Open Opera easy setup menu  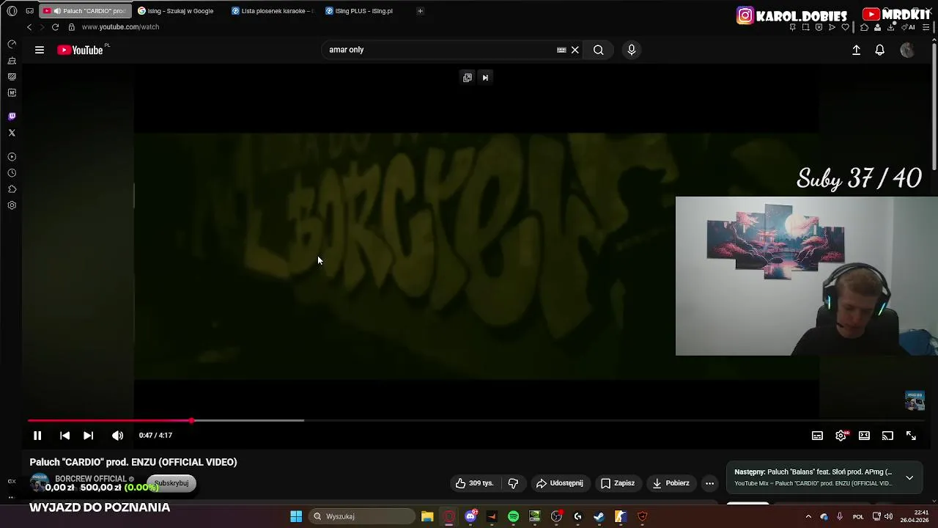point(928,27)
